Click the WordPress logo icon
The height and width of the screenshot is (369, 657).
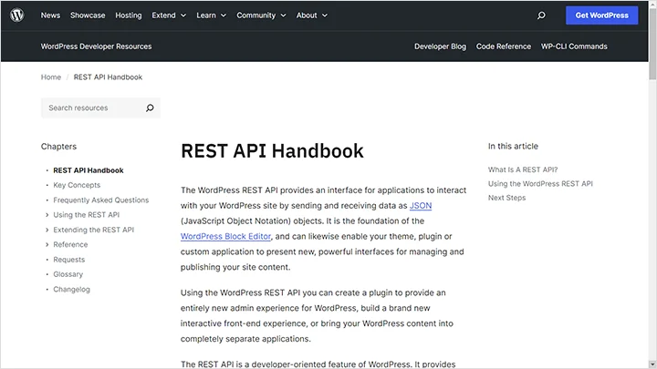(17, 15)
